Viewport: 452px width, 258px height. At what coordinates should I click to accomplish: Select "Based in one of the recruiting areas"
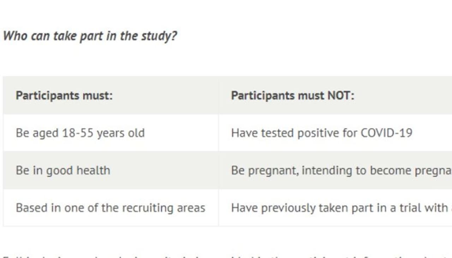pos(110,208)
